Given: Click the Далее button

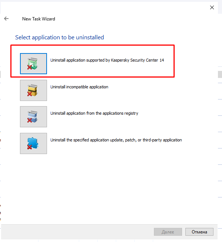Looking at the screenshot, I should [x=168, y=232].
